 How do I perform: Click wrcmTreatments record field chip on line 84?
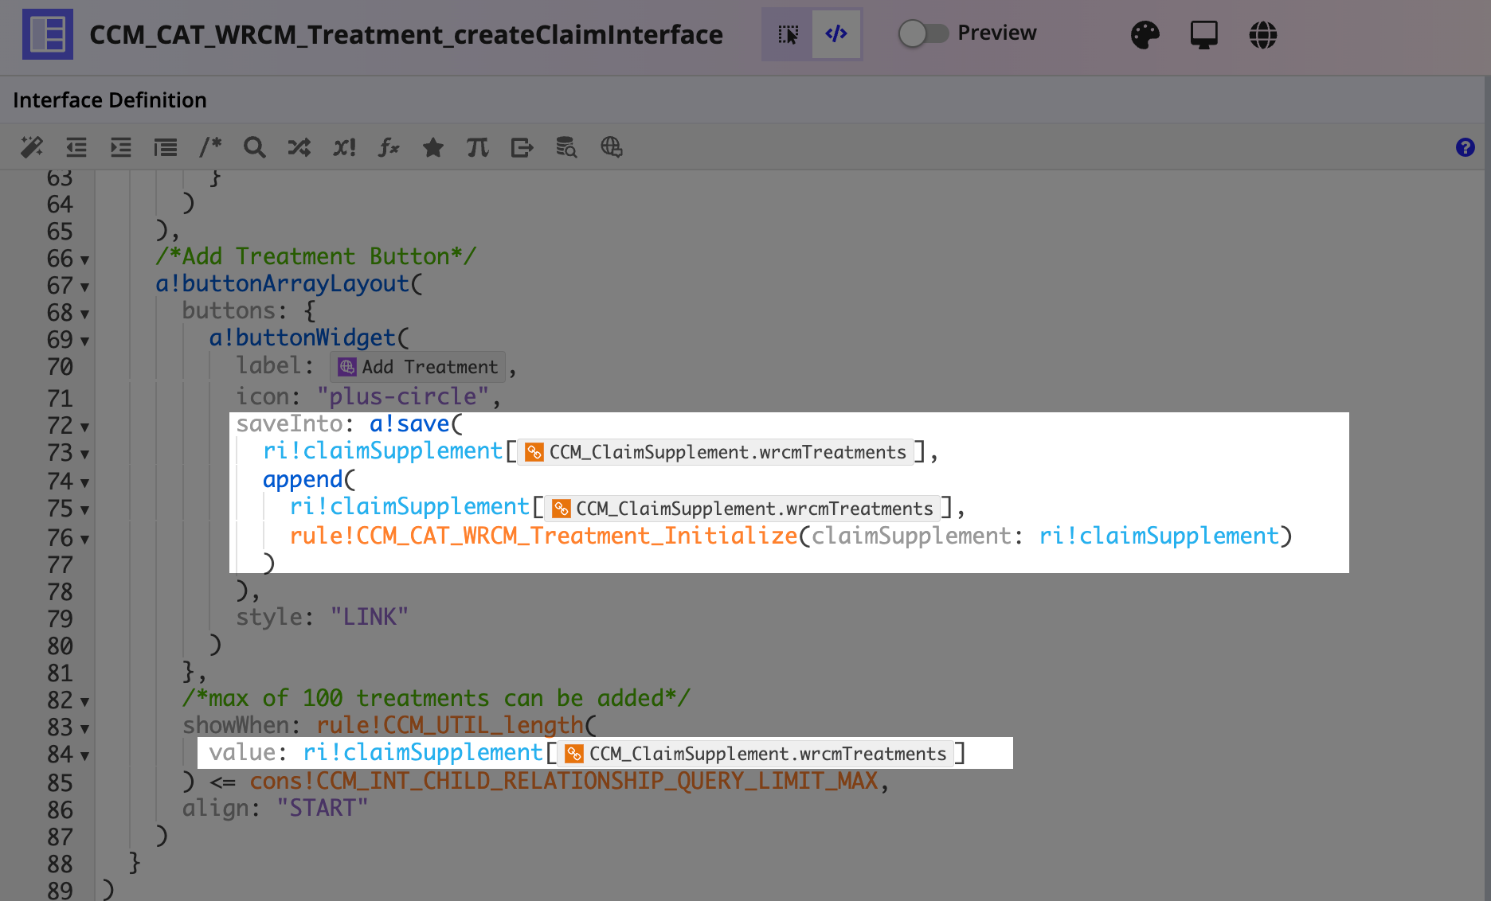756,754
